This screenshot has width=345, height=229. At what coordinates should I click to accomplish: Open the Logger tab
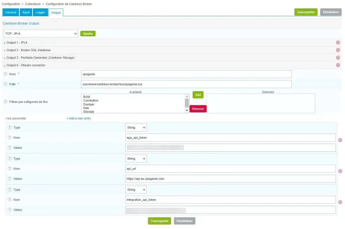tap(41, 12)
